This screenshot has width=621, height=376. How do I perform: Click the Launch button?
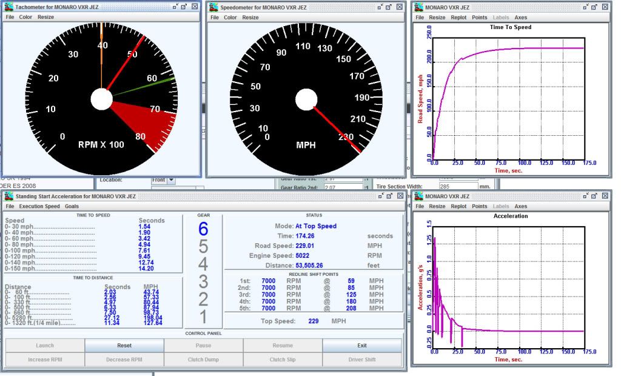pos(45,346)
